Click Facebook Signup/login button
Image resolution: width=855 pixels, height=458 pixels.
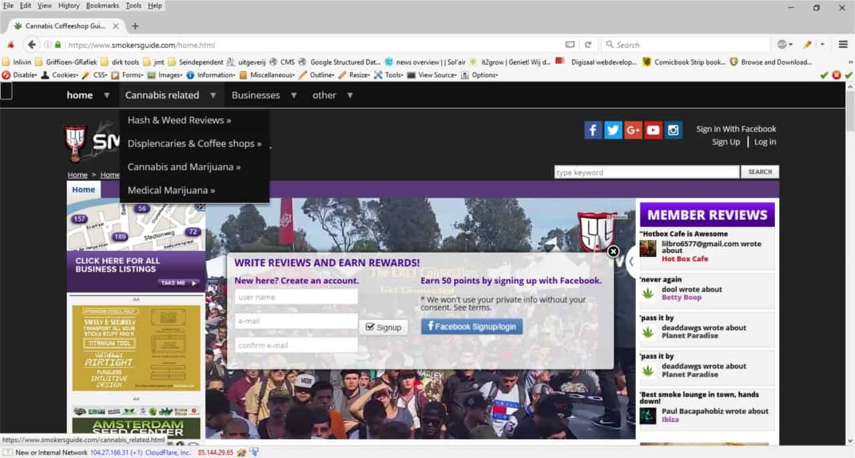point(472,326)
